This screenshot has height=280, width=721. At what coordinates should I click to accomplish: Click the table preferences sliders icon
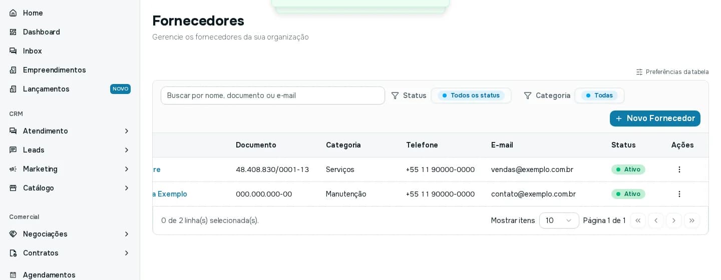(x=639, y=72)
